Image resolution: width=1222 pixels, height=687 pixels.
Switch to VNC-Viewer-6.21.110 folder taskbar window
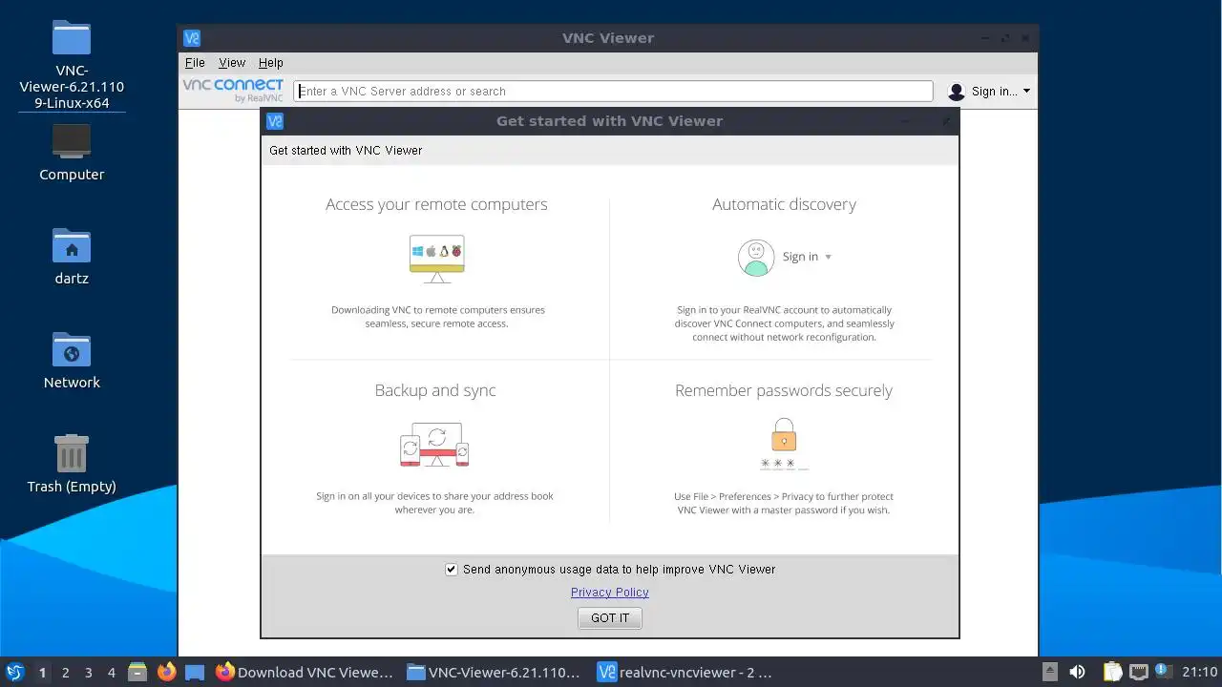[494, 673]
